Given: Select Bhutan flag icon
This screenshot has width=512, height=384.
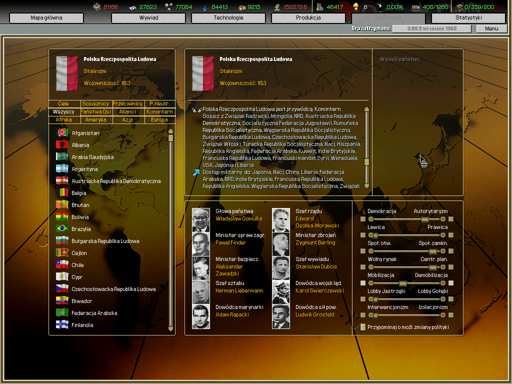Looking at the screenshot, I should [x=62, y=204].
